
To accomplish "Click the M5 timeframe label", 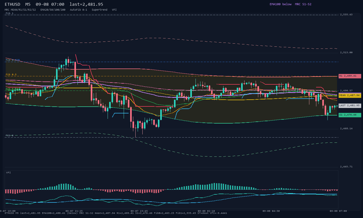I will tap(28, 4).
